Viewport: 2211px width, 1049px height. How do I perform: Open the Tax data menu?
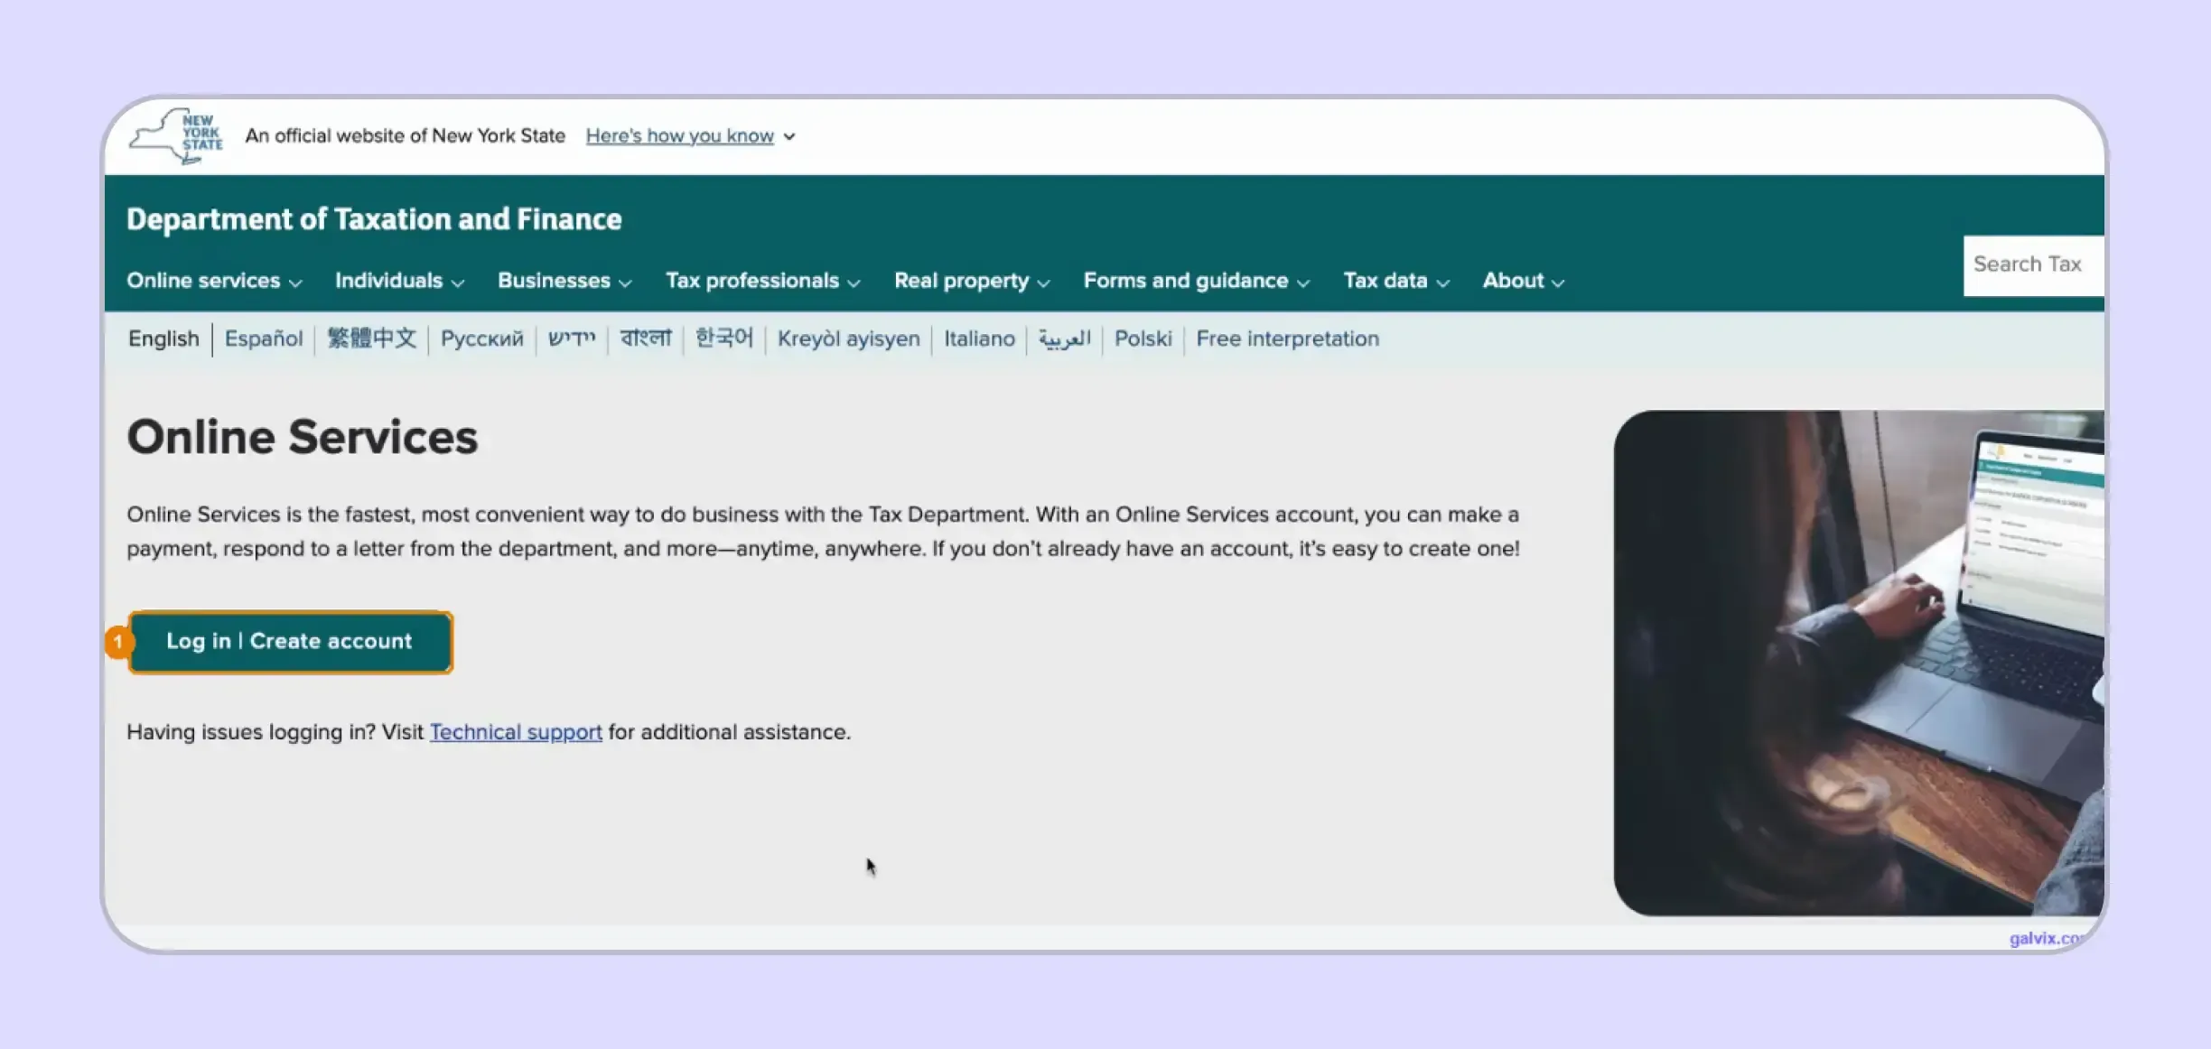pos(1396,281)
